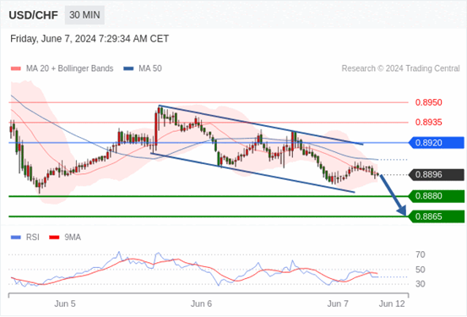The image size is (467, 317).
Task: Click the RSI 50 axis label
Action: click(x=421, y=270)
